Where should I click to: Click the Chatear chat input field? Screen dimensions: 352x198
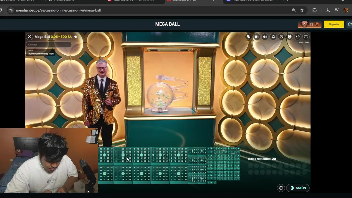(49, 45)
